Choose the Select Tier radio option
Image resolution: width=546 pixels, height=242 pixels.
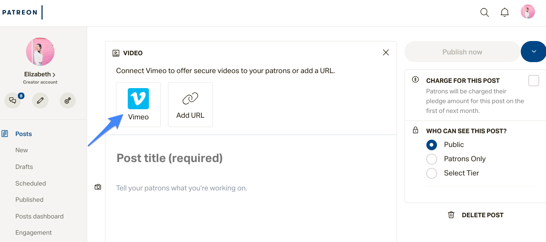[x=432, y=173]
